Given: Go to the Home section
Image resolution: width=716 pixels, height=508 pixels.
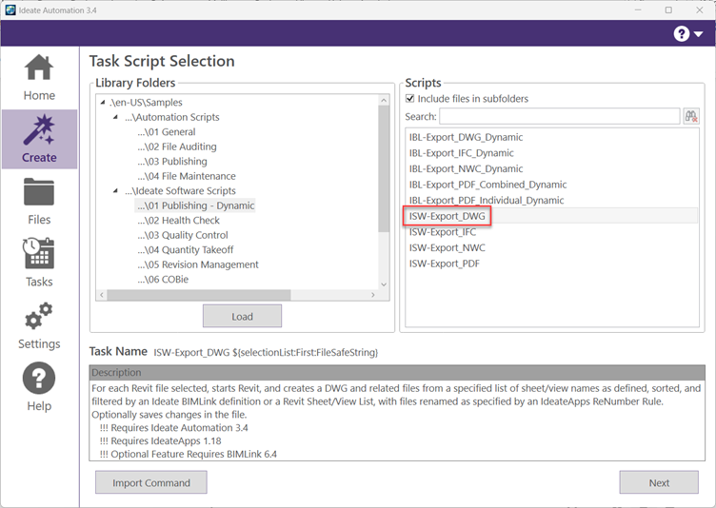Looking at the screenshot, I should (39, 78).
